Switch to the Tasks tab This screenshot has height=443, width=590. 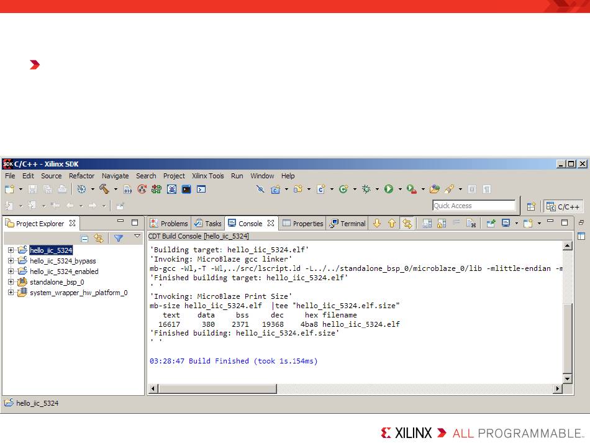pos(207,224)
